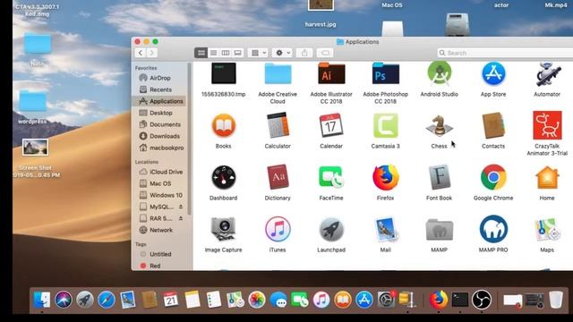Click the Edit Tags toolbar button
This screenshot has height=322, width=573.
[325, 53]
